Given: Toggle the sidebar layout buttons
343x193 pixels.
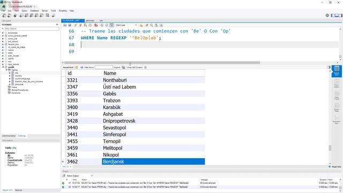Looking at the screenshot, I should point(337,16).
